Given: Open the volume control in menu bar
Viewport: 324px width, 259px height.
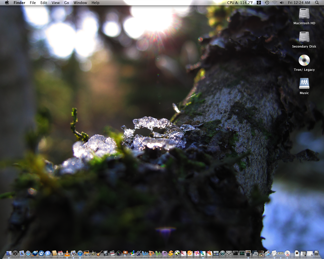Looking at the screenshot, I should 282,3.
